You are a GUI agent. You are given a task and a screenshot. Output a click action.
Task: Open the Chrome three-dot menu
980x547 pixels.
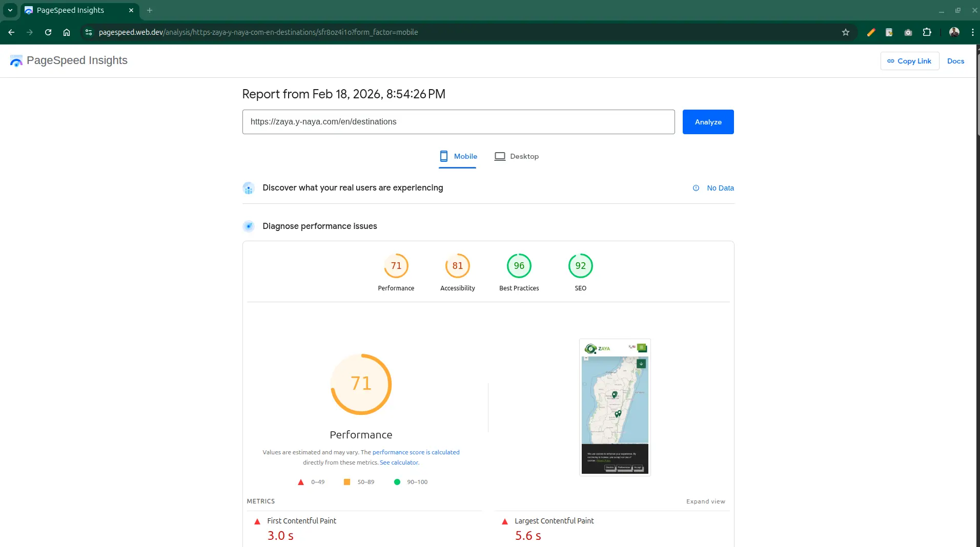tap(972, 32)
